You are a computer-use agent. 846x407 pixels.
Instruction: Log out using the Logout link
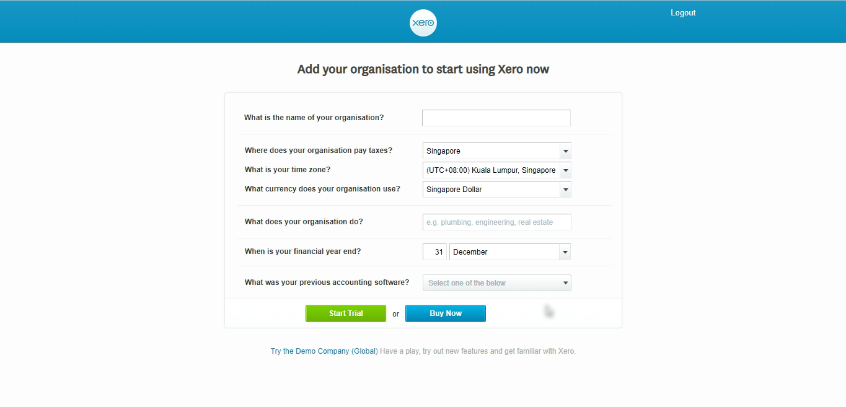682,13
